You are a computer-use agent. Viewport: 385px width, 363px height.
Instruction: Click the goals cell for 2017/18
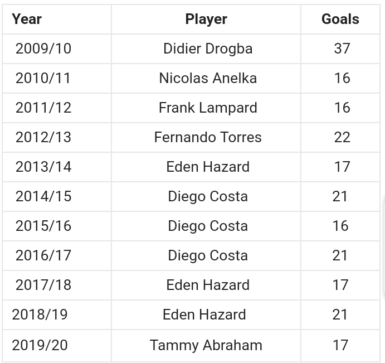click(x=340, y=285)
